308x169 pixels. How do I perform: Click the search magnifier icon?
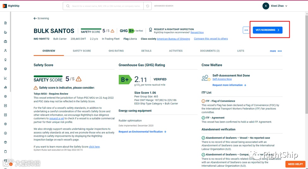tap(68, 6)
